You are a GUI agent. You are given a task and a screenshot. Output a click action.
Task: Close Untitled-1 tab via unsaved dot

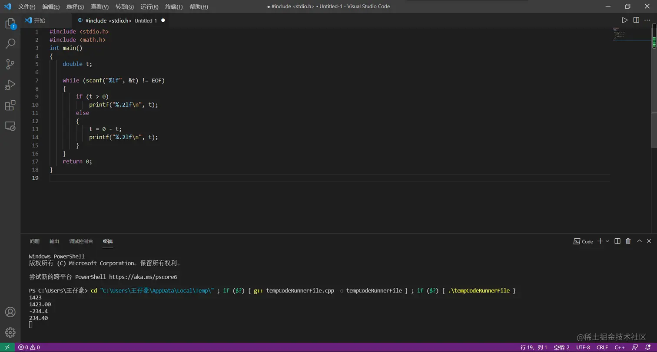coord(163,20)
